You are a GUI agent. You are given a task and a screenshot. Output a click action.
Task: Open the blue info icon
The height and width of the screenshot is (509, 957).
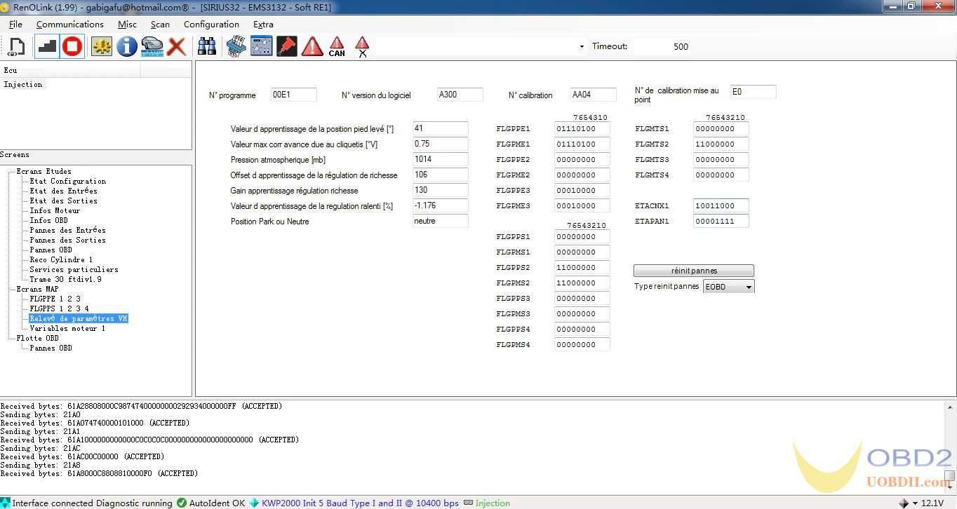tap(127, 47)
